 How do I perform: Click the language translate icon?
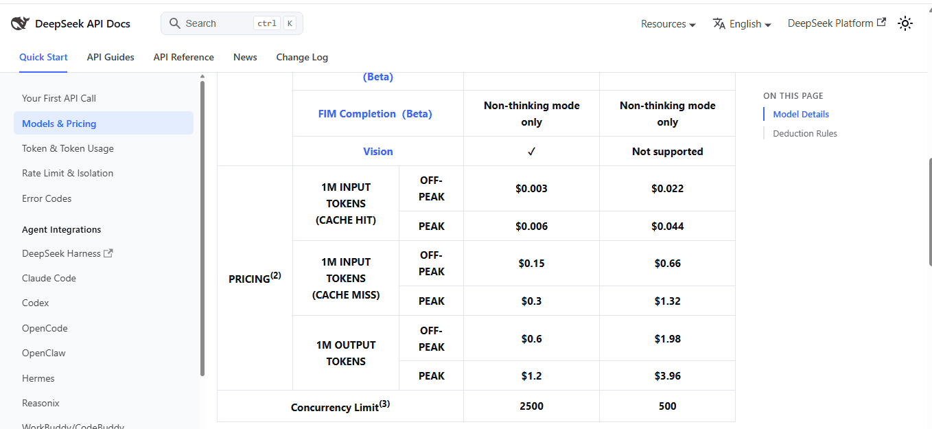point(719,23)
